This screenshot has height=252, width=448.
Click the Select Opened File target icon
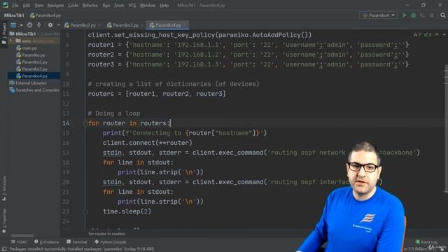coord(29,25)
